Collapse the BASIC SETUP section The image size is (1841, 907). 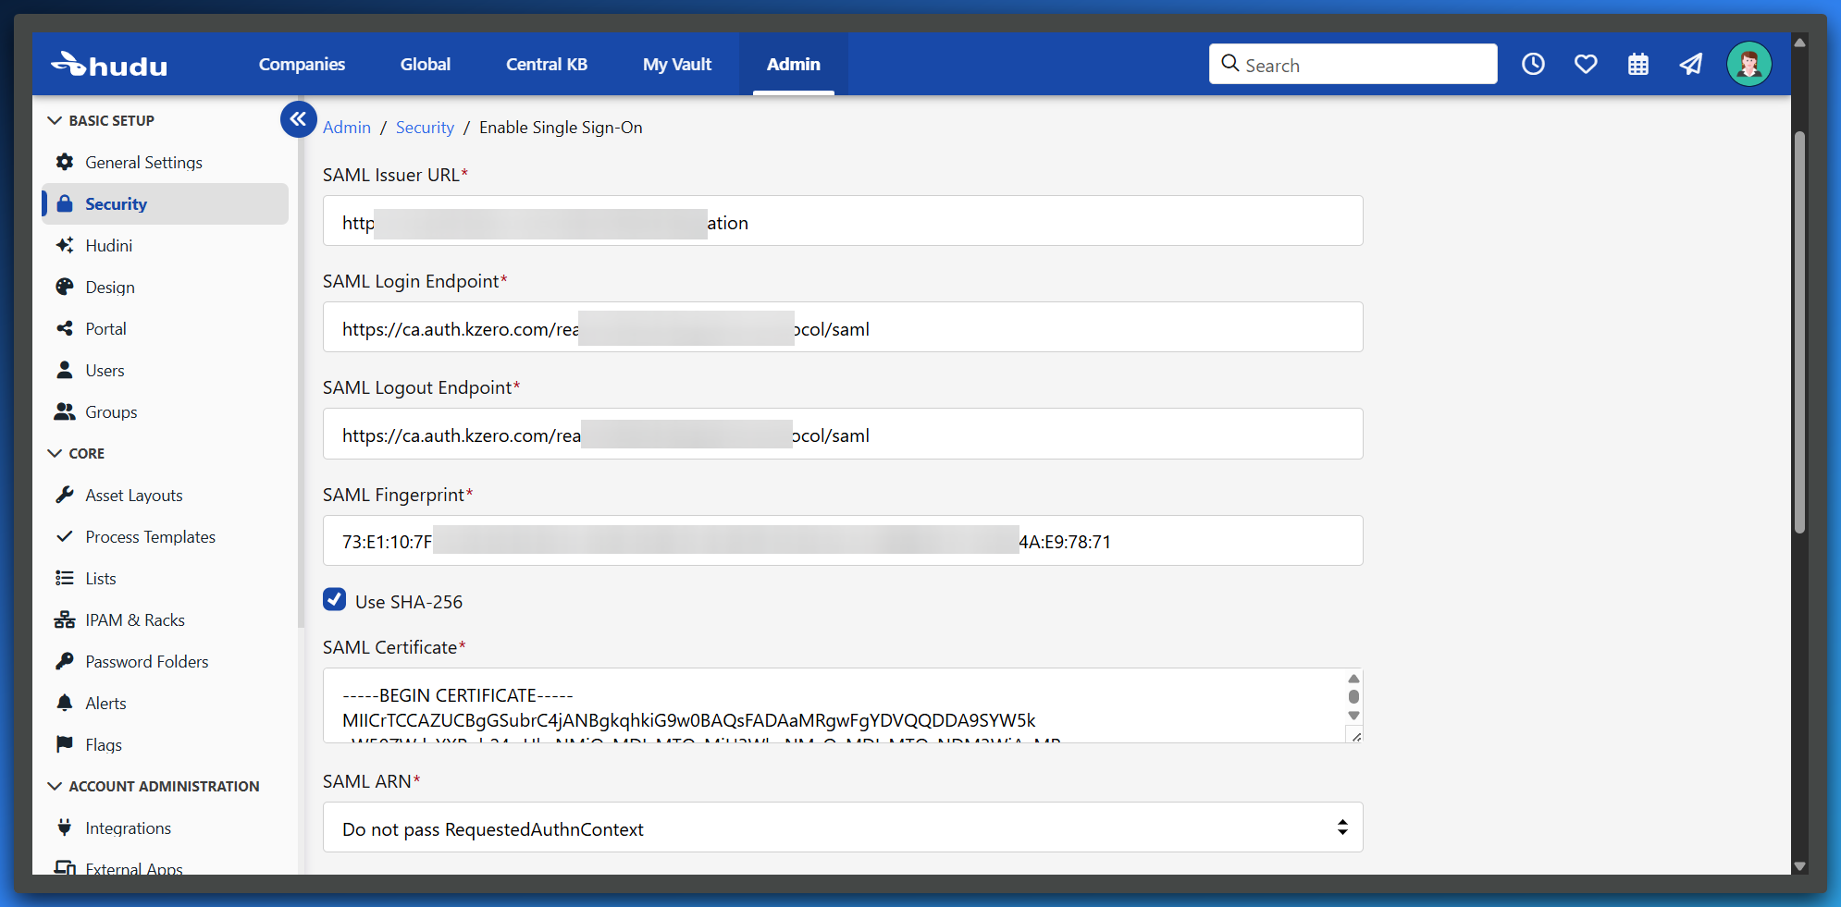tap(56, 120)
